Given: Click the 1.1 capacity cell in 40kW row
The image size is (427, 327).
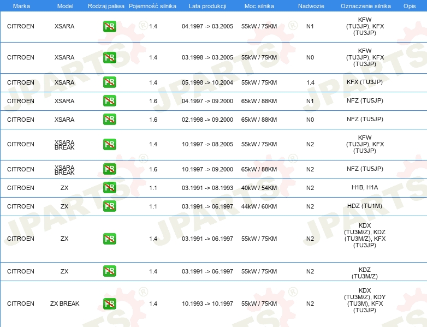Looking at the screenshot, I should point(153,188).
